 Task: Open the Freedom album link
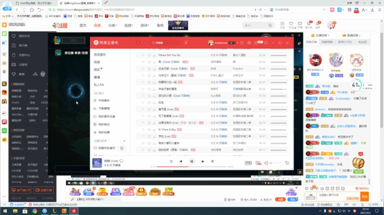[238, 69]
